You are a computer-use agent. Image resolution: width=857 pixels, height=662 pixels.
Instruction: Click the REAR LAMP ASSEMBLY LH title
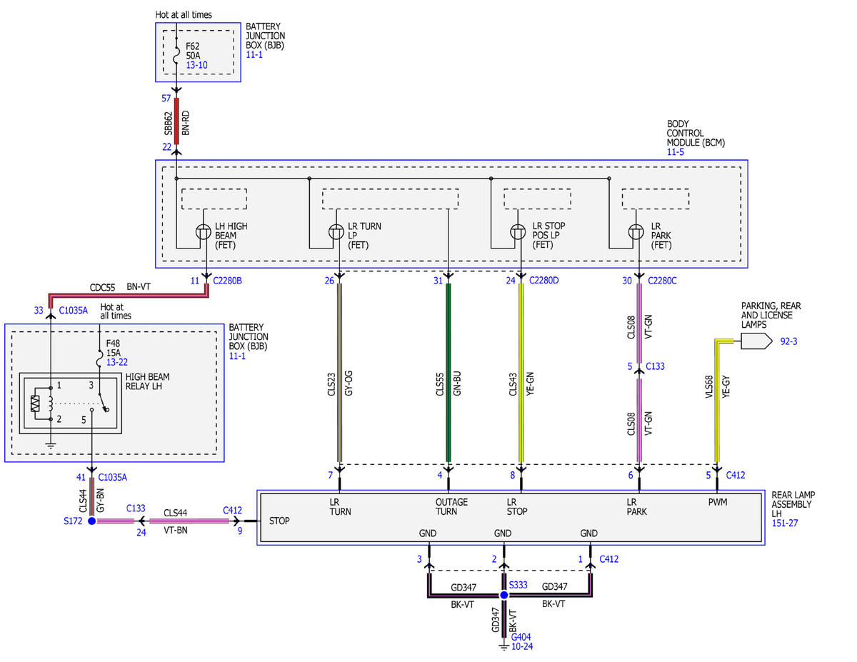(x=793, y=503)
